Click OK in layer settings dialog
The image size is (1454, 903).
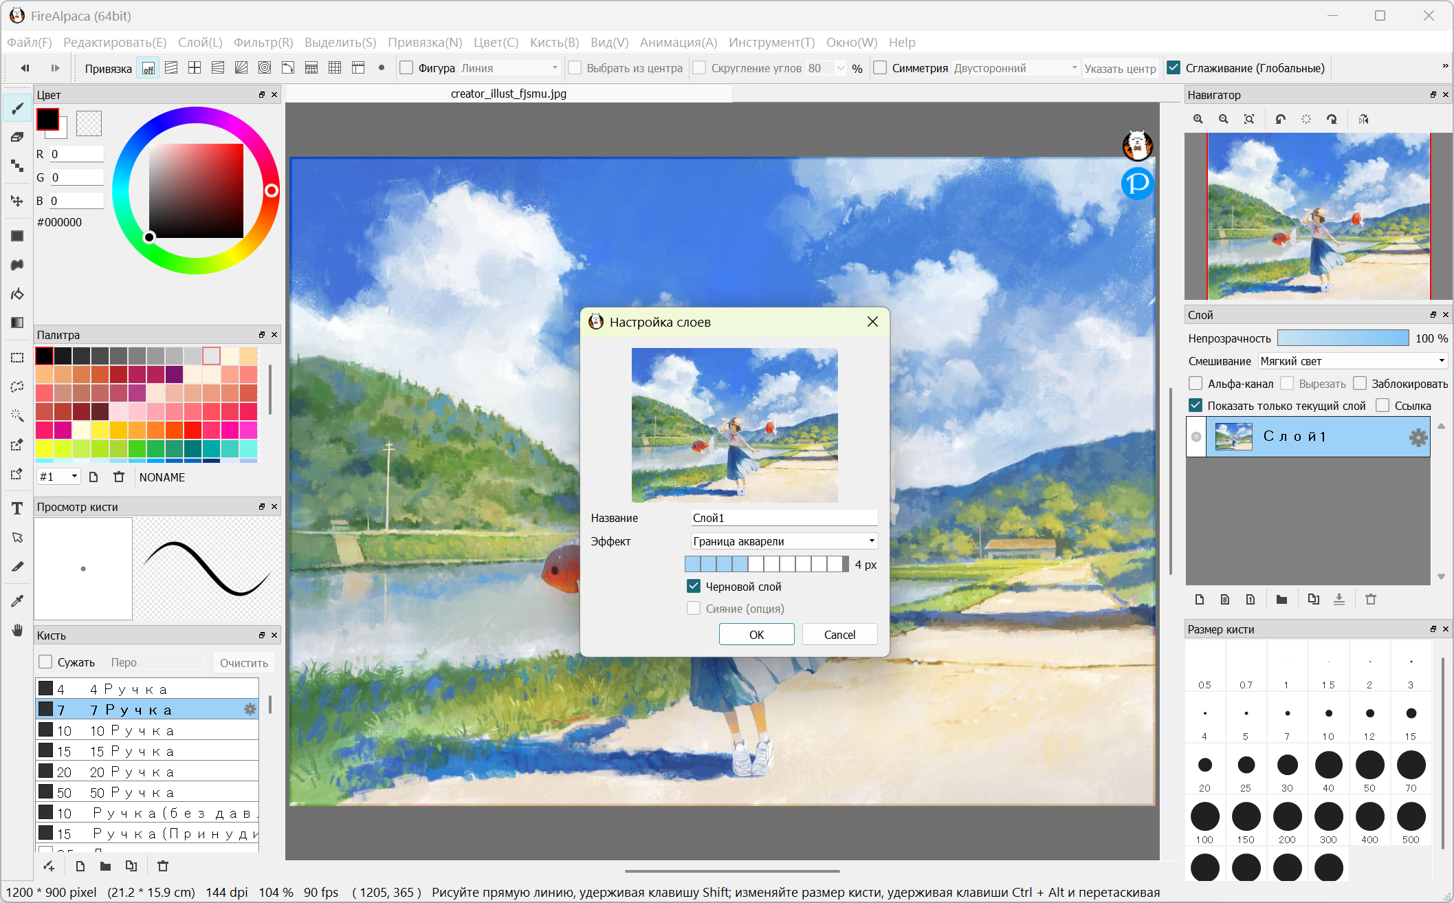click(756, 634)
